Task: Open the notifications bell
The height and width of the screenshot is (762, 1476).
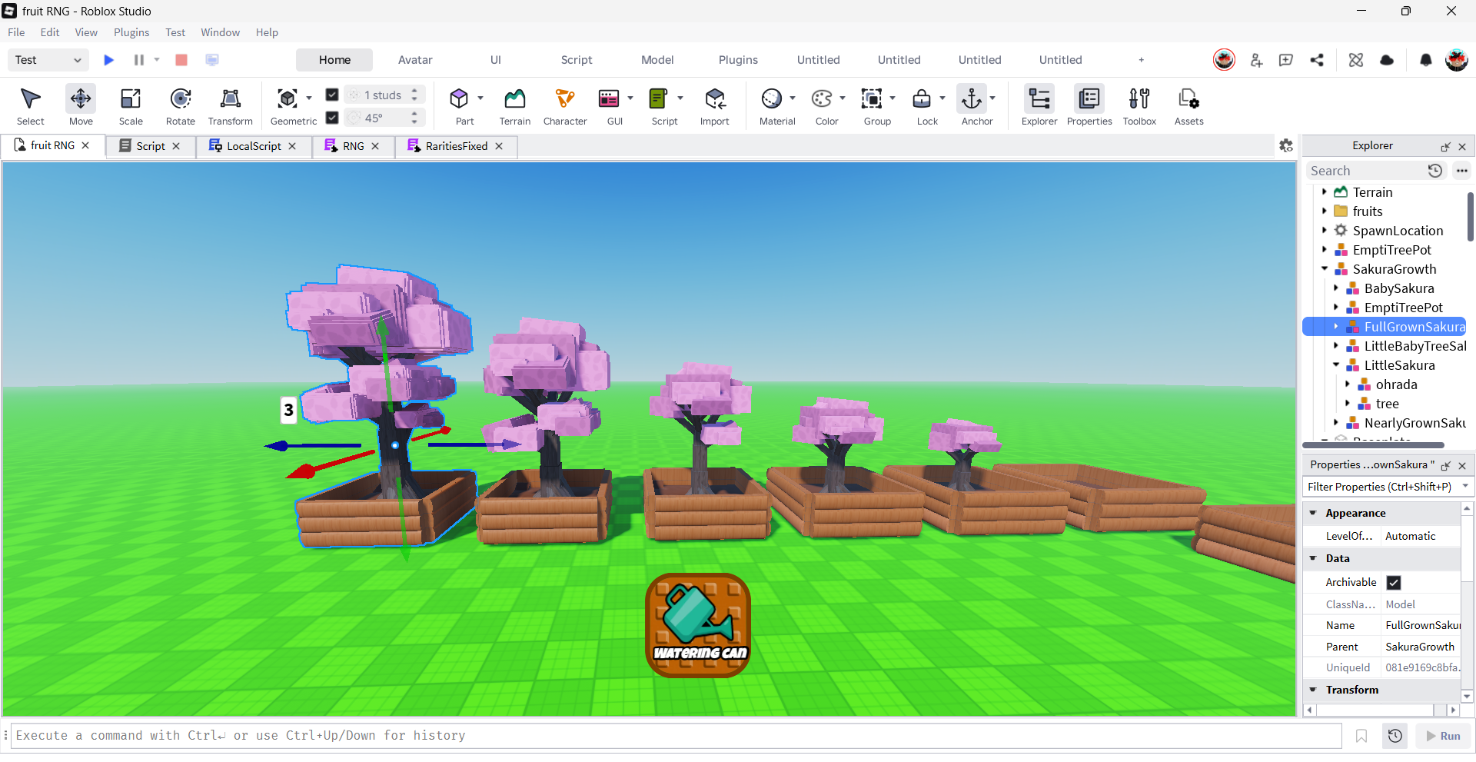Action: (x=1426, y=60)
